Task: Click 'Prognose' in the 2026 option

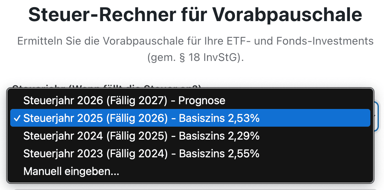Action: [x=202, y=100]
